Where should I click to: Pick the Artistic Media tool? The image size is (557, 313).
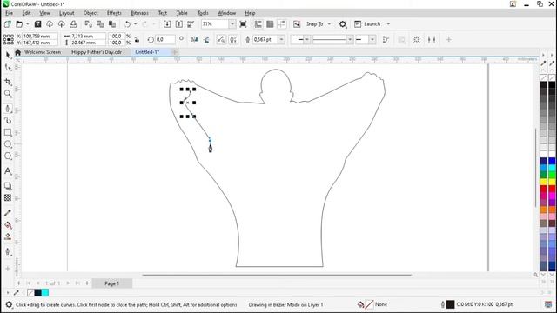(x=8, y=121)
